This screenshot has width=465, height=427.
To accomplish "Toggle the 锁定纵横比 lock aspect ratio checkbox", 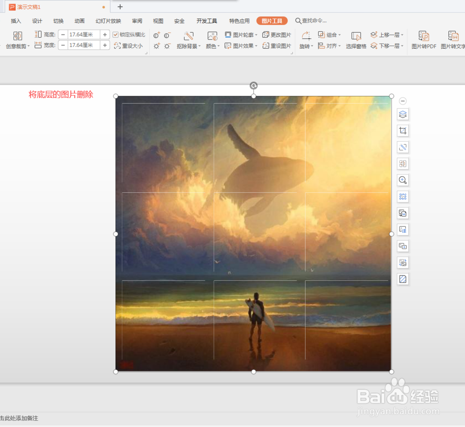I will [116, 35].
